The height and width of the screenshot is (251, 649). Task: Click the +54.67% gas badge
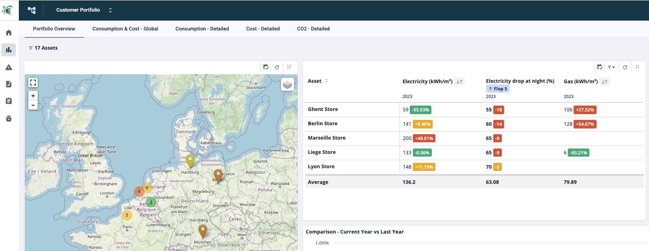pyautogui.click(x=585, y=124)
